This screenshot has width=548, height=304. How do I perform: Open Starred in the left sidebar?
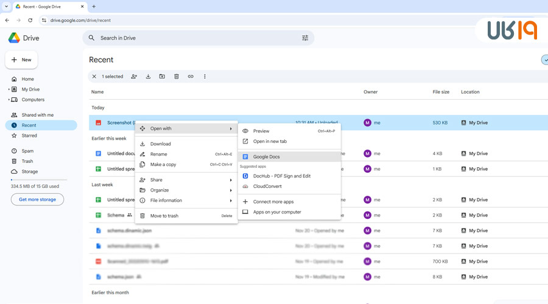(29, 136)
